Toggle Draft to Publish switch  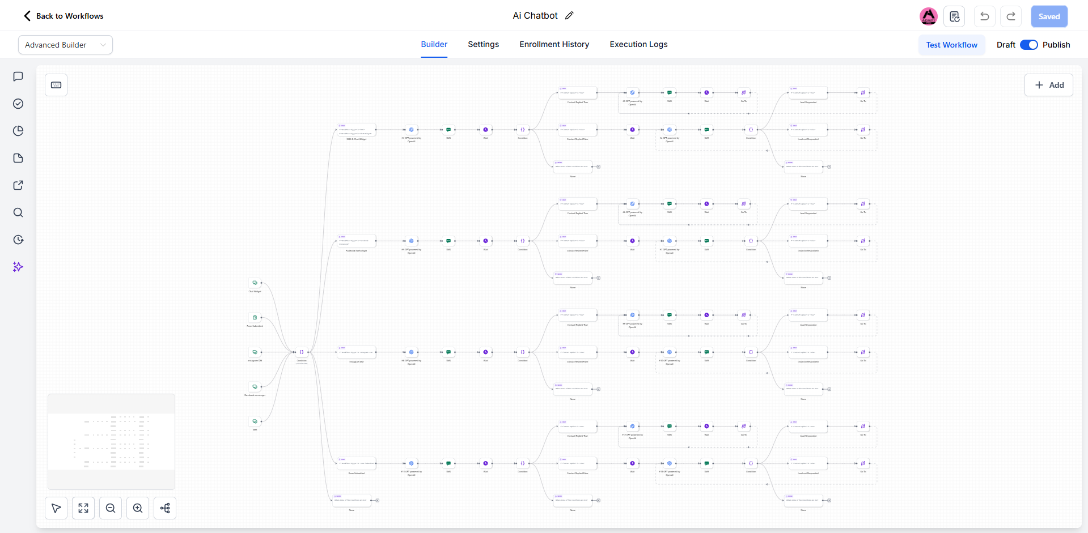point(1029,45)
